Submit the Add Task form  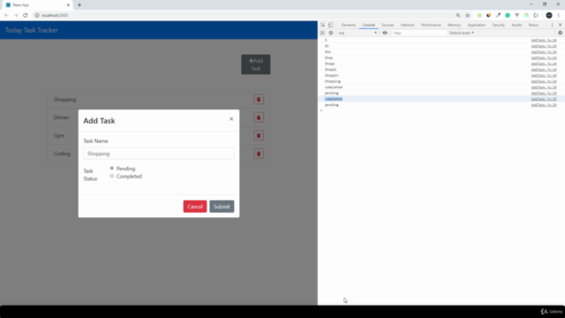point(222,207)
